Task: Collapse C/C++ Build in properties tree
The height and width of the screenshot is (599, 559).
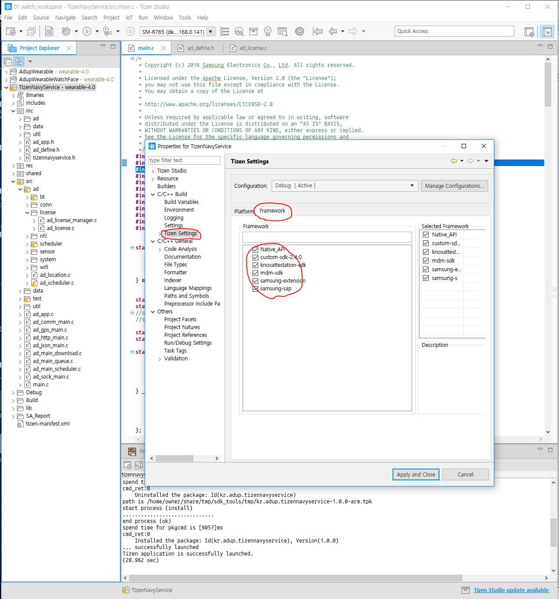Action: coord(153,194)
